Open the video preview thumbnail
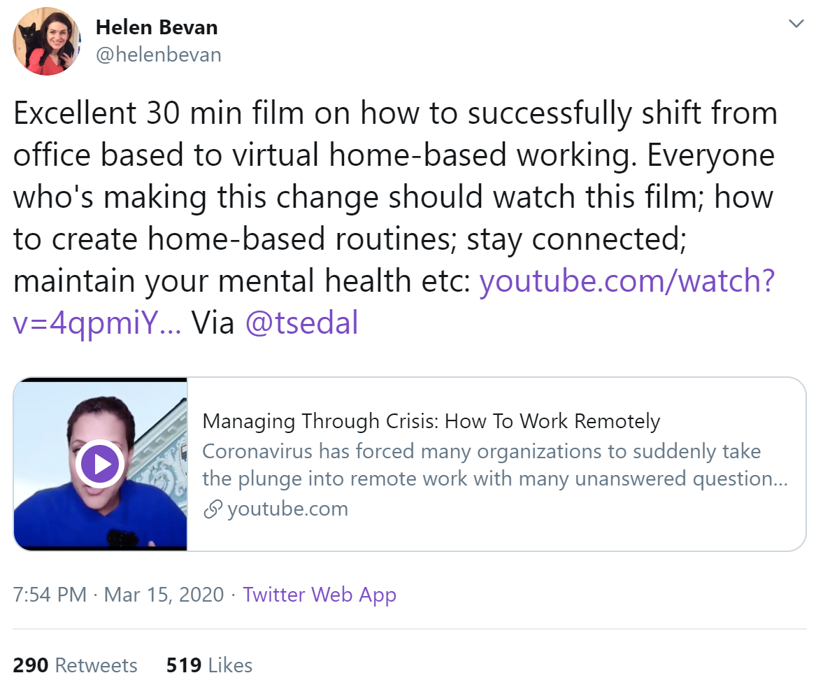823x694 pixels. [x=100, y=464]
